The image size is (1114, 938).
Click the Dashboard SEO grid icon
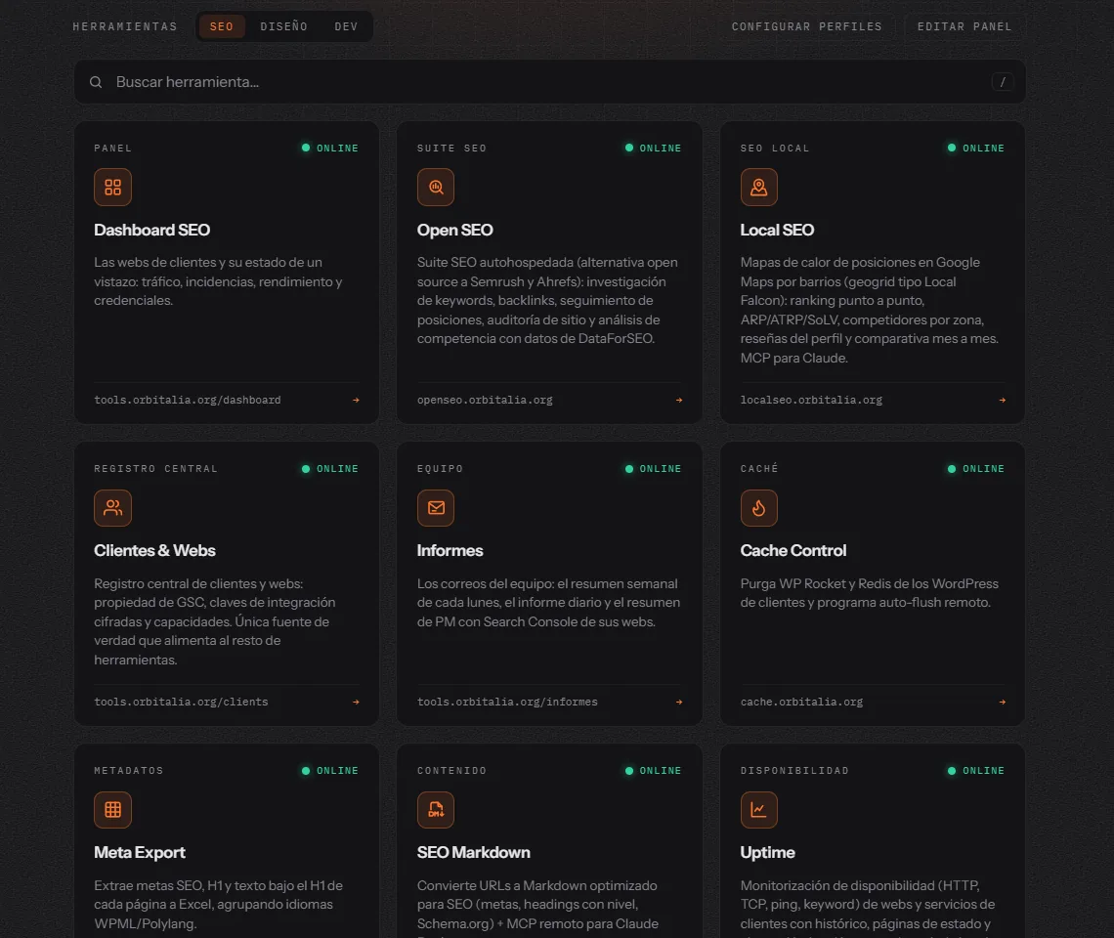click(112, 187)
